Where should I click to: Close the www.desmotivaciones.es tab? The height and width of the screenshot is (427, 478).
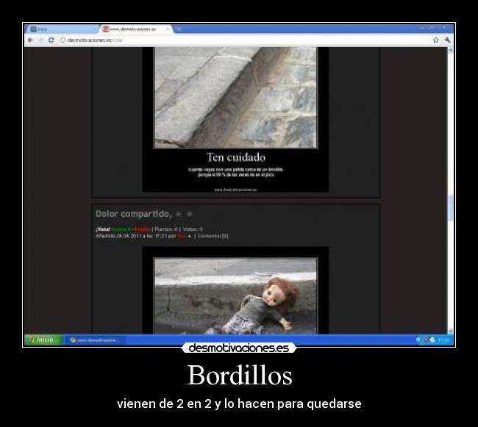[168, 29]
